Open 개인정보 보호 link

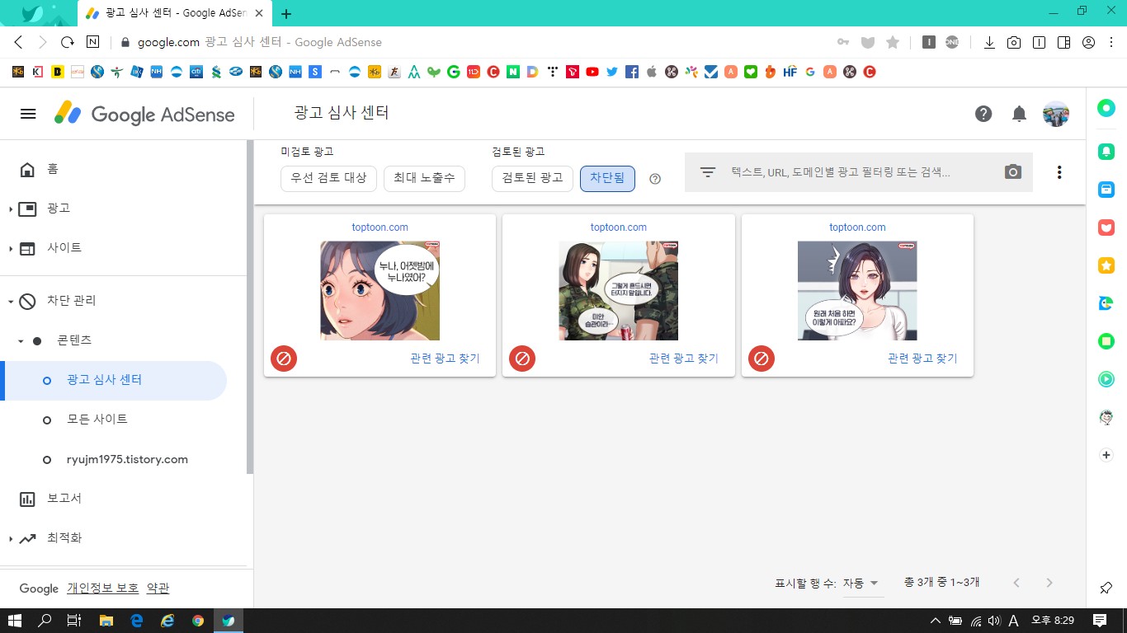tap(103, 588)
